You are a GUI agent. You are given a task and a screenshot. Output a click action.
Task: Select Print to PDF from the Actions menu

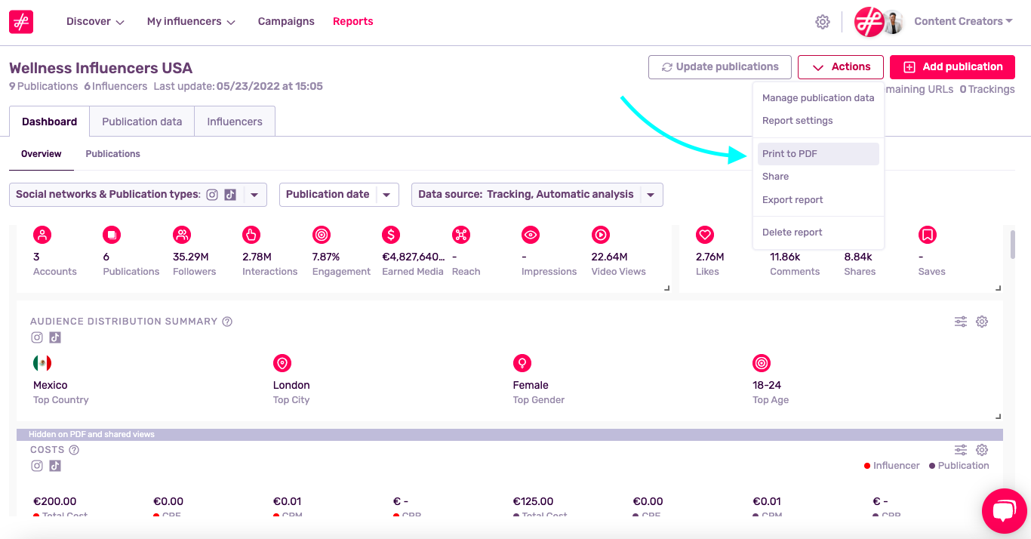click(789, 153)
